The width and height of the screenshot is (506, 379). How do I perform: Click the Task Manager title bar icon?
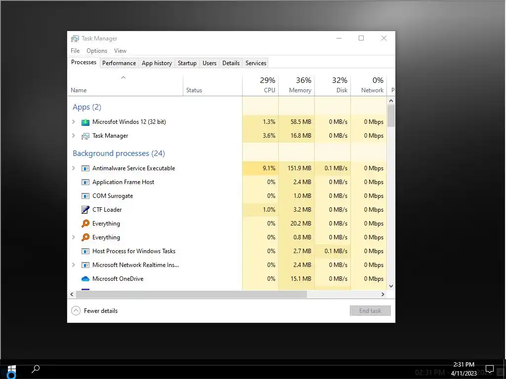pos(75,38)
